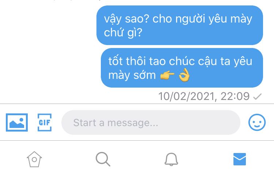Open the emoji smiley picker
This screenshot has width=274, height=177.
click(x=257, y=122)
